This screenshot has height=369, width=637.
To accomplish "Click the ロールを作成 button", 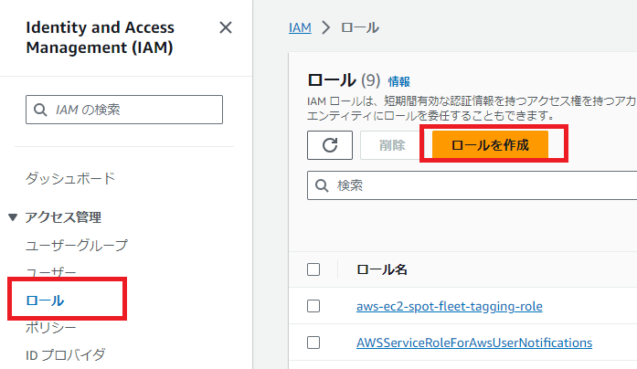I will (x=490, y=145).
